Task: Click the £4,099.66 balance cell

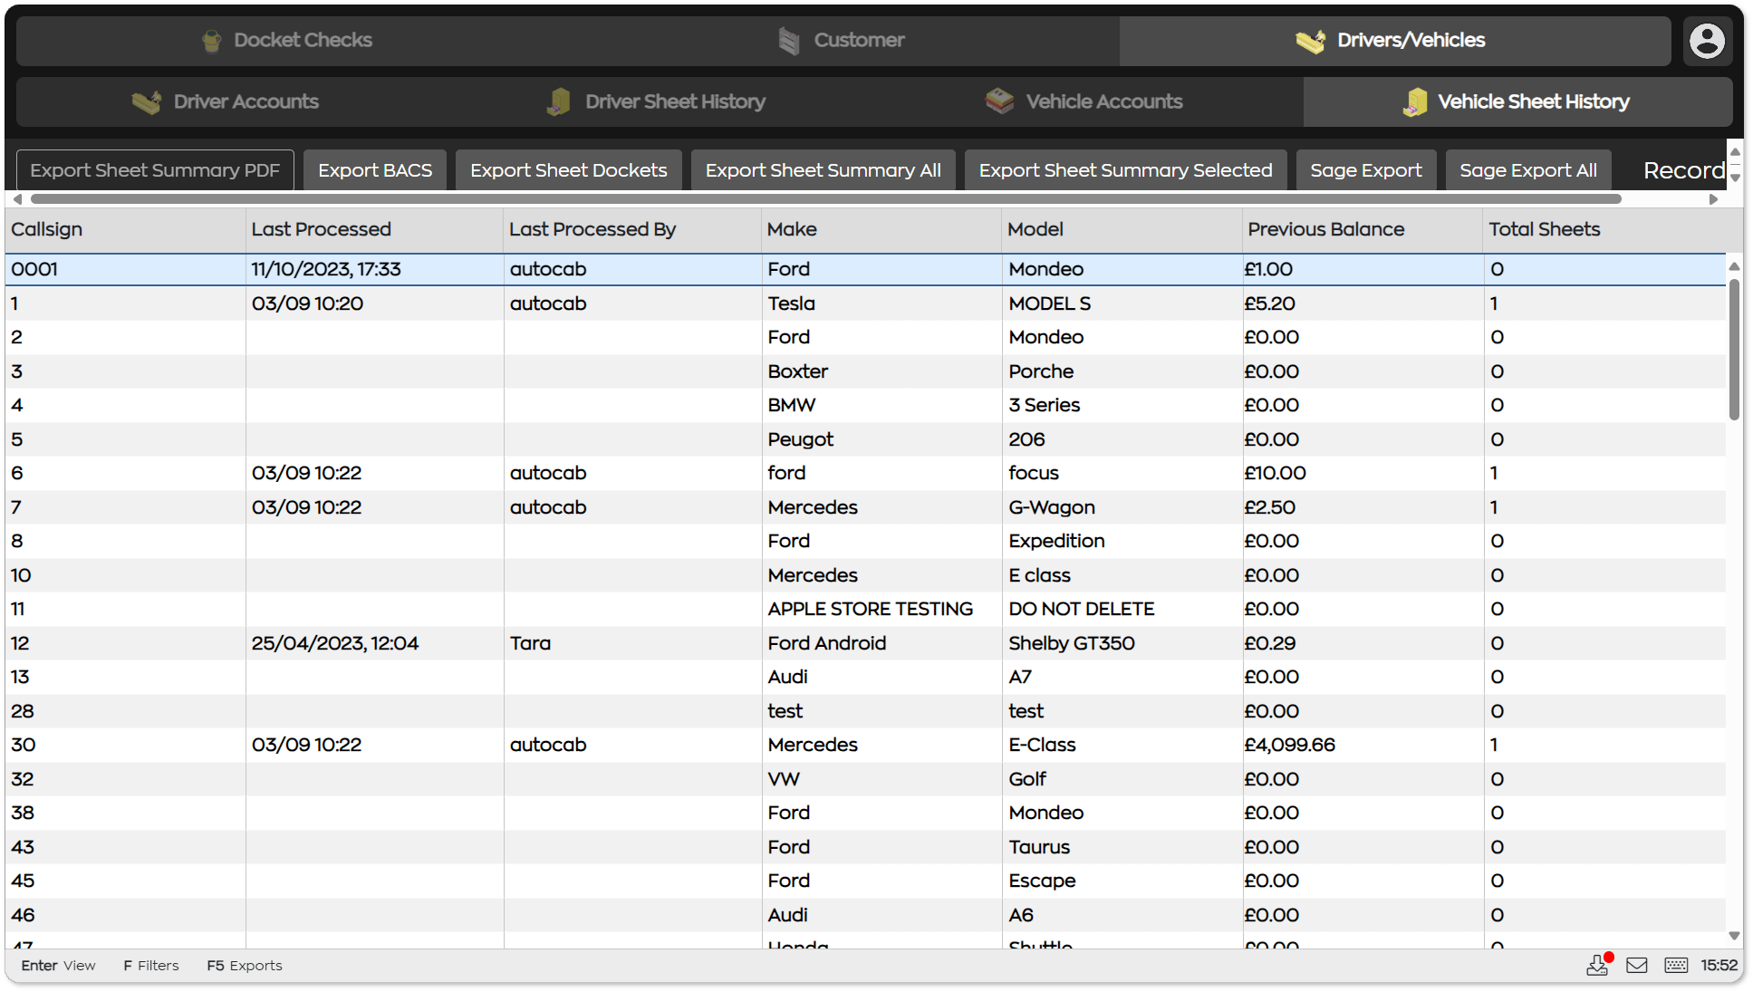Action: (x=1363, y=746)
